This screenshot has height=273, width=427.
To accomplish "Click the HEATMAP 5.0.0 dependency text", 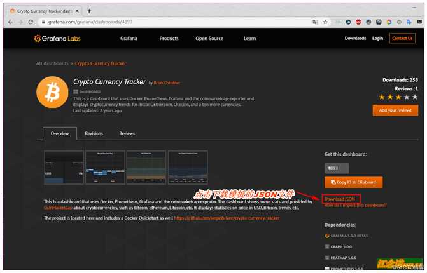I will (344, 258).
